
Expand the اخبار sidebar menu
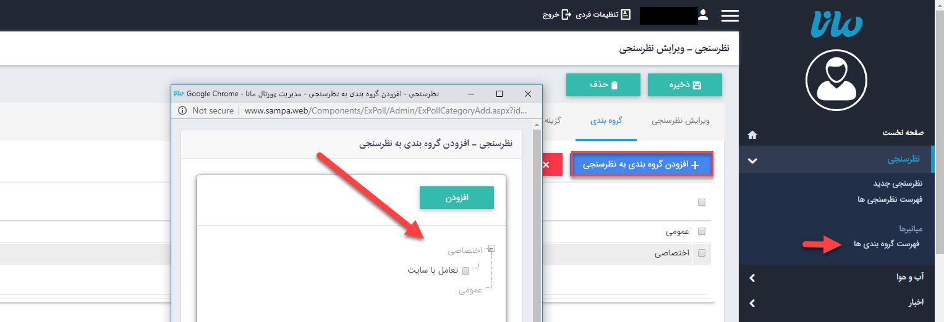[752, 303]
